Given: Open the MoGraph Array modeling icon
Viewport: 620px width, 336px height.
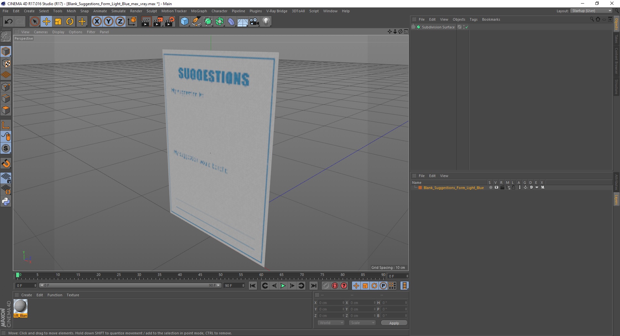Looking at the screenshot, I should (220, 22).
